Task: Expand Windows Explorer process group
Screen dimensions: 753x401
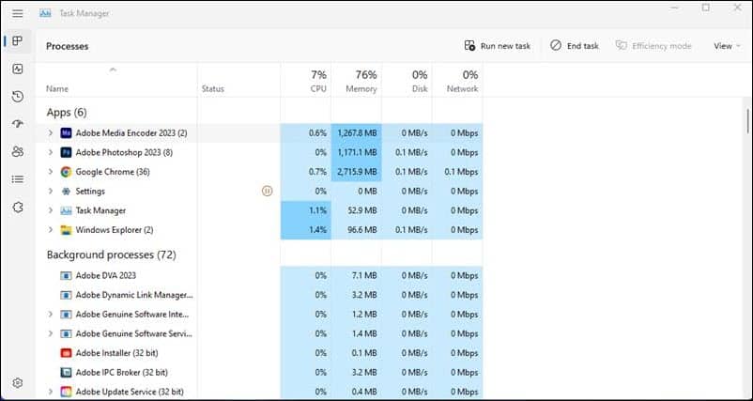Action: pos(51,230)
